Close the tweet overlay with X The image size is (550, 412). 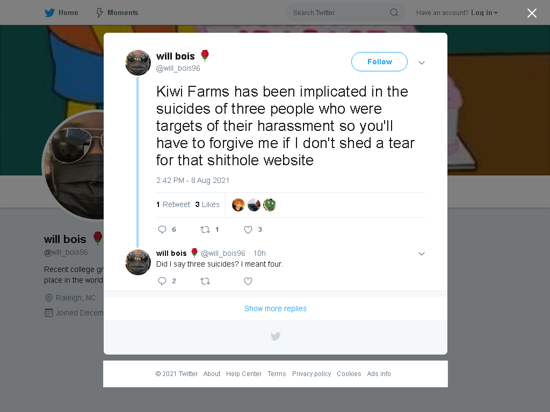(532, 13)
